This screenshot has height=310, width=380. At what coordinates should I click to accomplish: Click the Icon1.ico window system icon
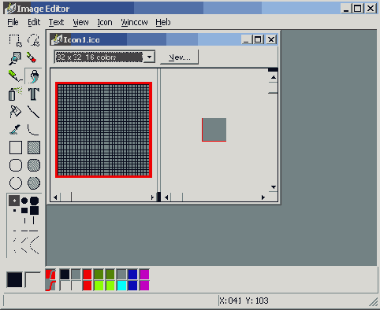tap(57, 39)
